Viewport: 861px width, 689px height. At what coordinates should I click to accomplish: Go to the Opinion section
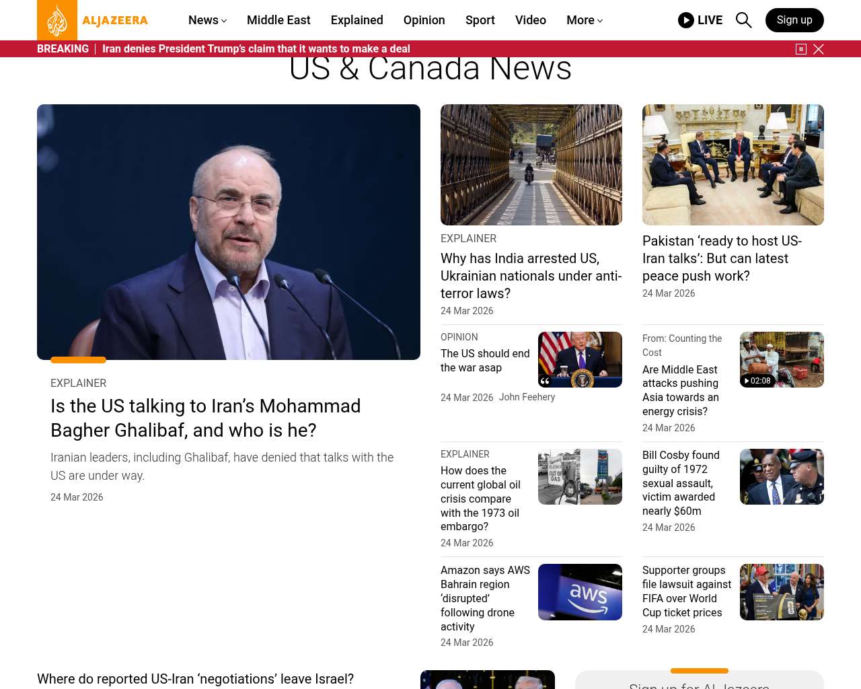424,20
